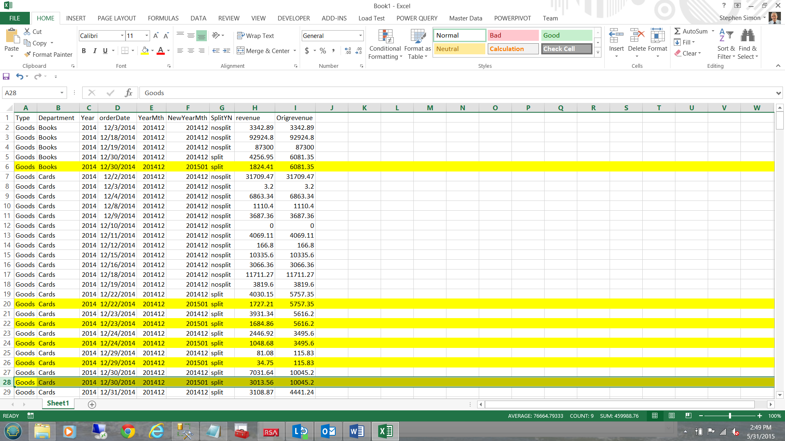Screen dimensions: 785x441
Task: Click the Increase Decimal icon
Action: pyautogui.click(x=348, y=51)
